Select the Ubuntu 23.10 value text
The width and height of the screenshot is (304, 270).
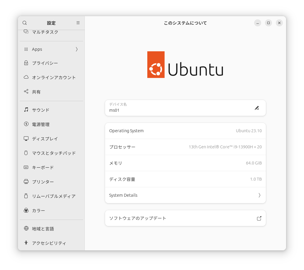(249, 131)
